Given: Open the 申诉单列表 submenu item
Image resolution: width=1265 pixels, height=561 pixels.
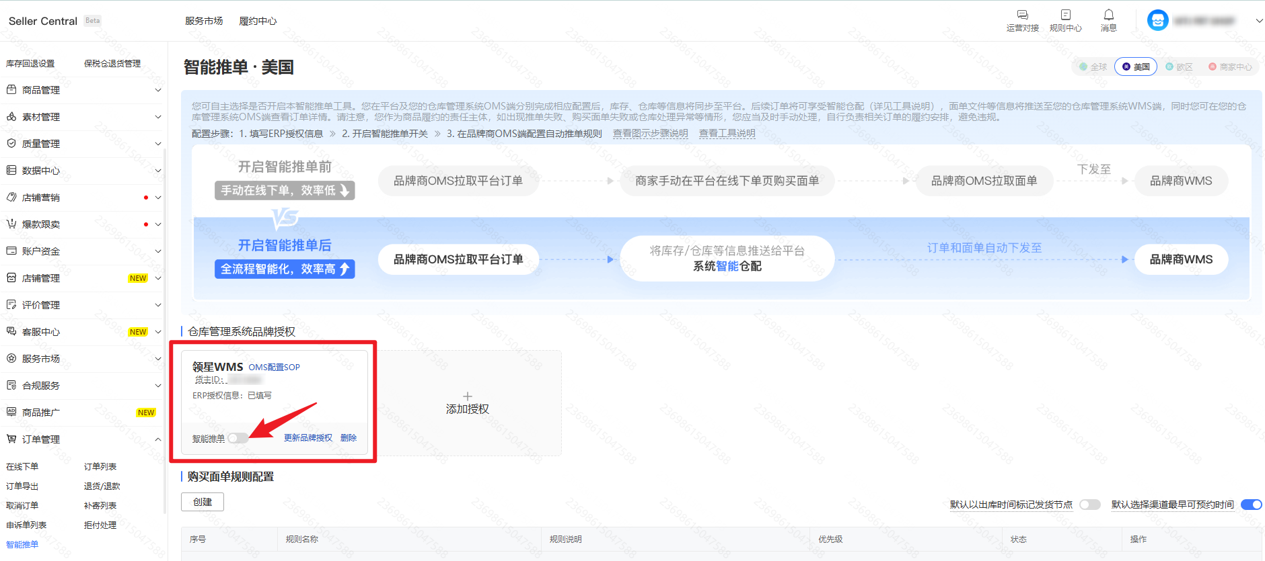Looking at the screenshot, I should coord(26,525).
